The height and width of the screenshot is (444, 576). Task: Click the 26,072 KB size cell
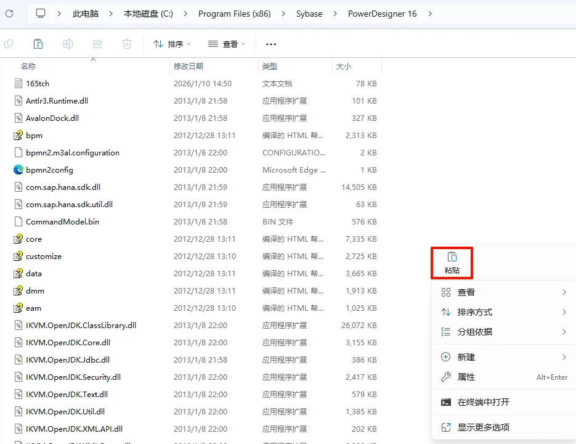[x=359, y=325]
